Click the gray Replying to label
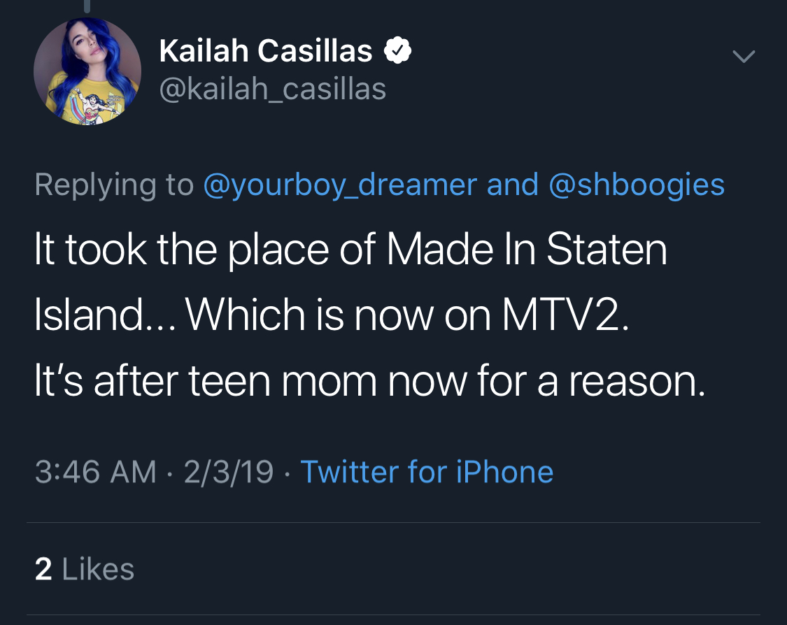This screenshot has width=787, height=625. [114, 185]
